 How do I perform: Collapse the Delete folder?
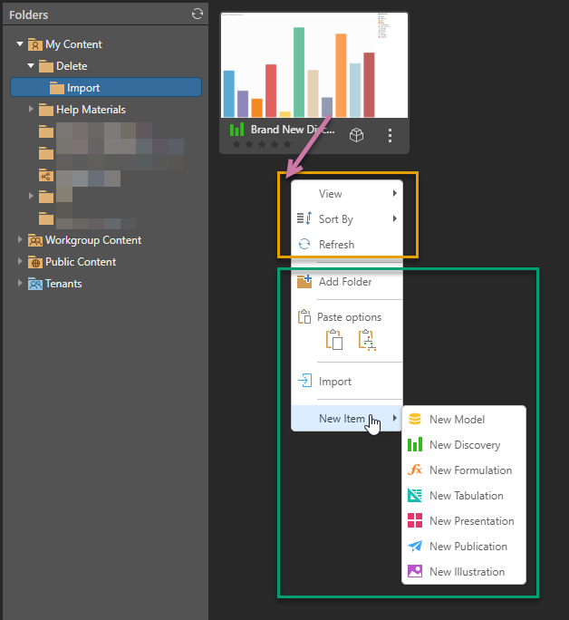(31, 66)
